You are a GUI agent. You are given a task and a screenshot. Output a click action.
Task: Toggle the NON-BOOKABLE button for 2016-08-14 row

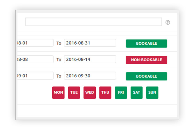point(146,60)
